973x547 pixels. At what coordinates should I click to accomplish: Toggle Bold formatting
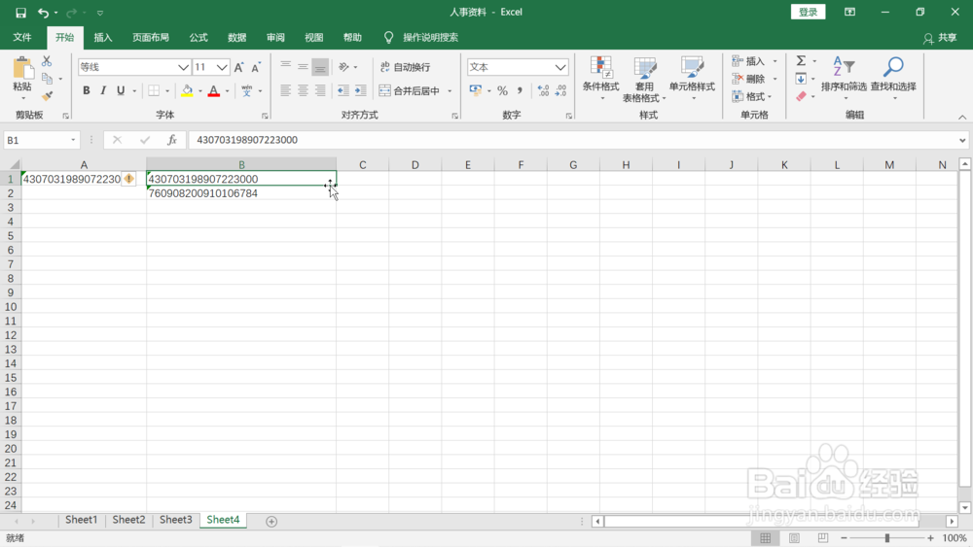(87, 91)
